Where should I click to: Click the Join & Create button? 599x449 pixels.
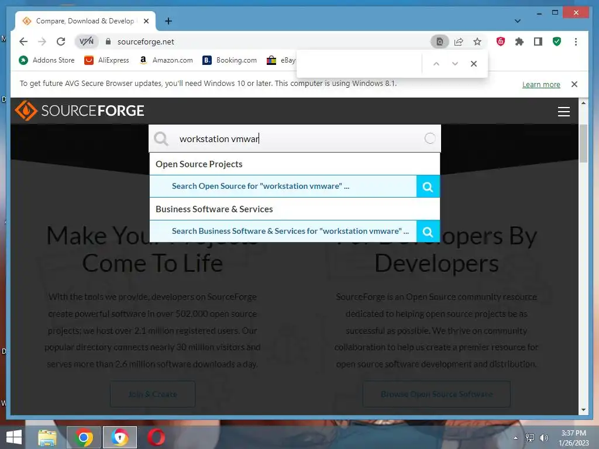[x=153, y=394]
